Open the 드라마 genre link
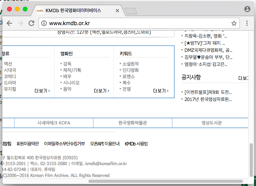256x186 pixels. tap(10, 83)
